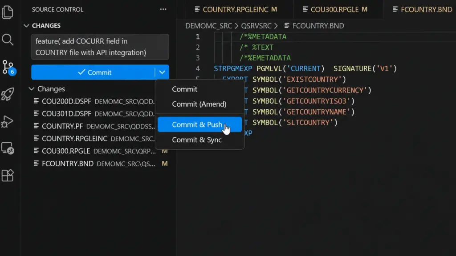Click line number 1 in gutter

click(x=198, y=36)
